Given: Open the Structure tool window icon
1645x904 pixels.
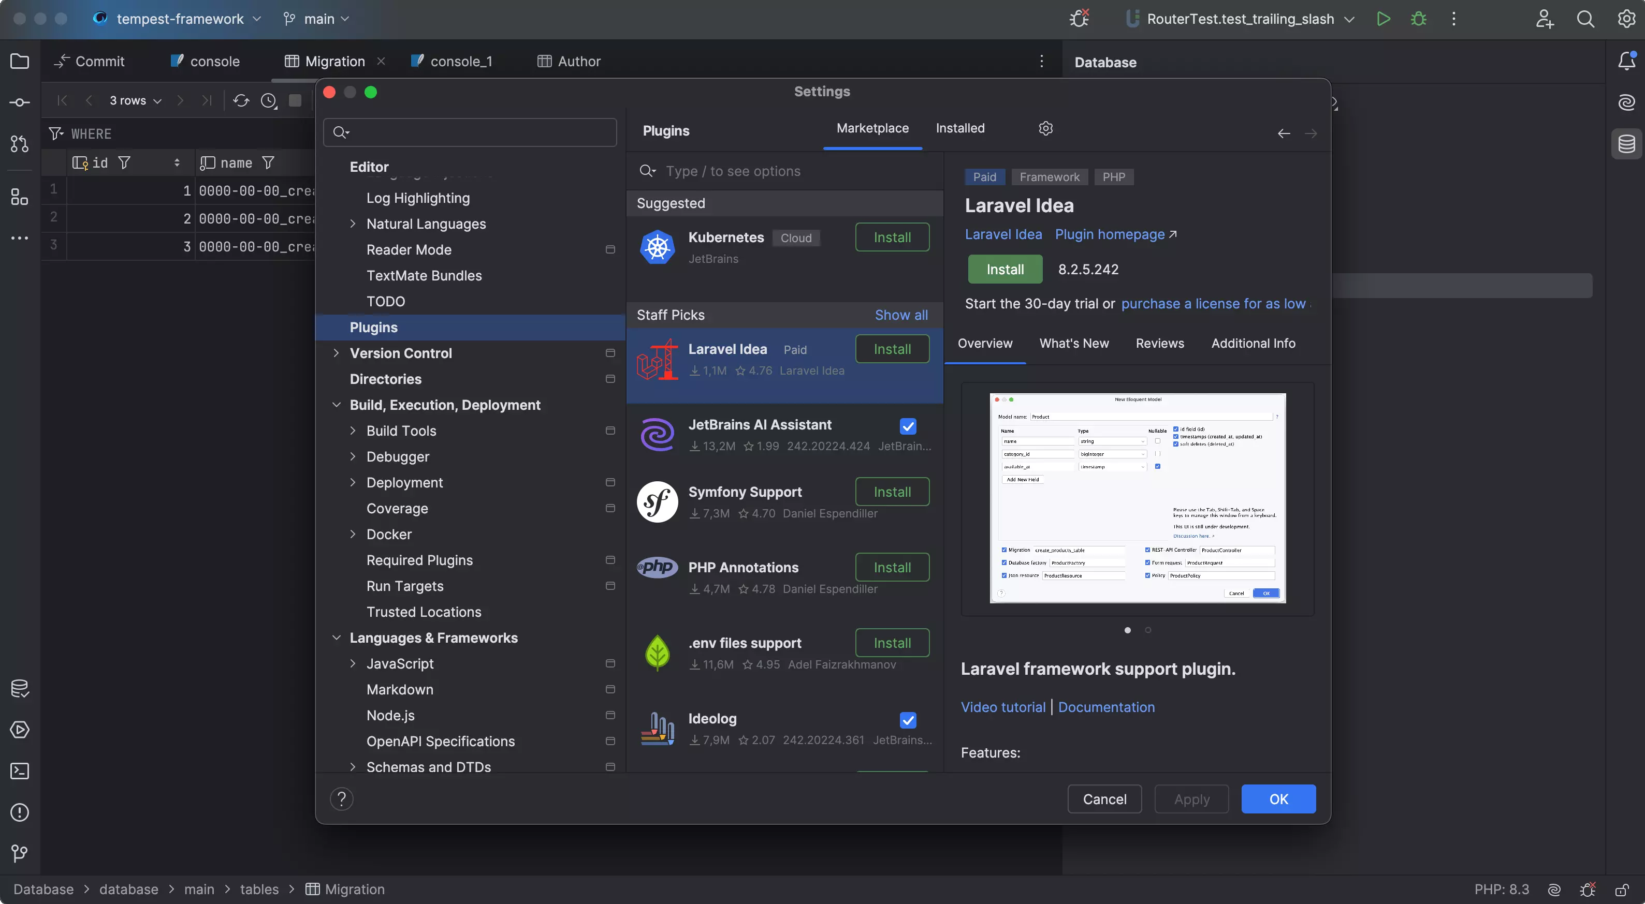Looking at the screenshot, I should tap(20, 197).
